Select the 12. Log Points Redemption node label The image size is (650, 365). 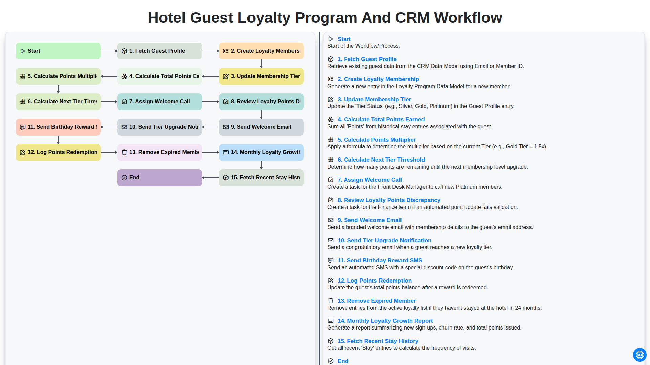coord(62,152)
